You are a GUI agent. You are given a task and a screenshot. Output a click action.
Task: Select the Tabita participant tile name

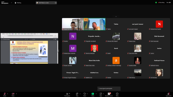click(x=116, y=24)
